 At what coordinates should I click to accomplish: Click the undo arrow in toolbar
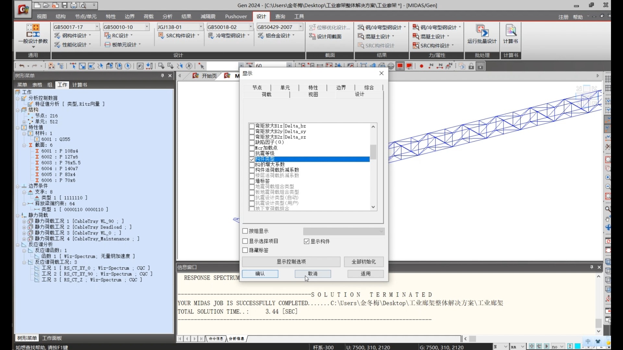coord(21,66)
